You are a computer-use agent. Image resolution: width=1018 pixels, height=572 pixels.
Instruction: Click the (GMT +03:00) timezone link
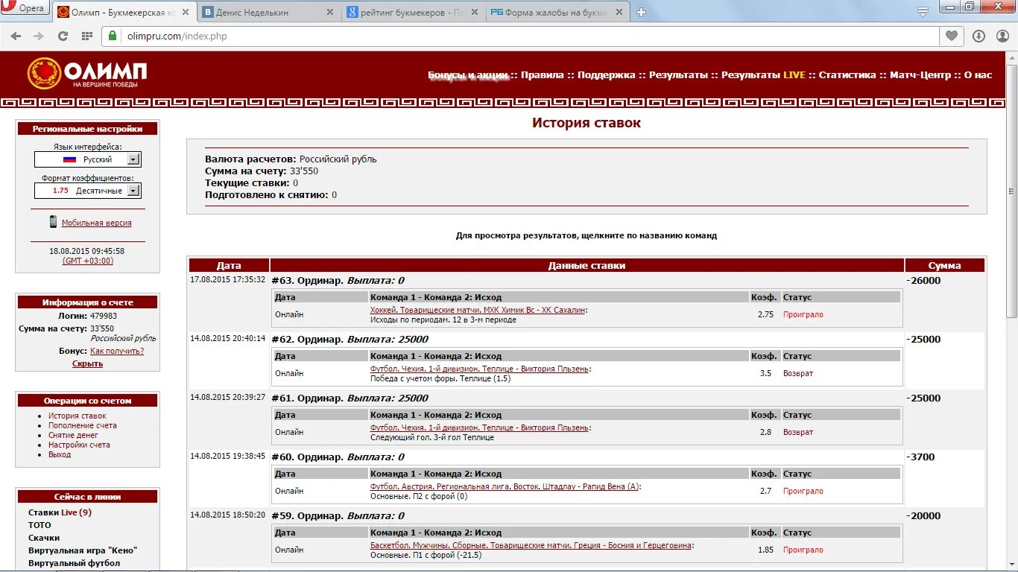coord(88,261)
